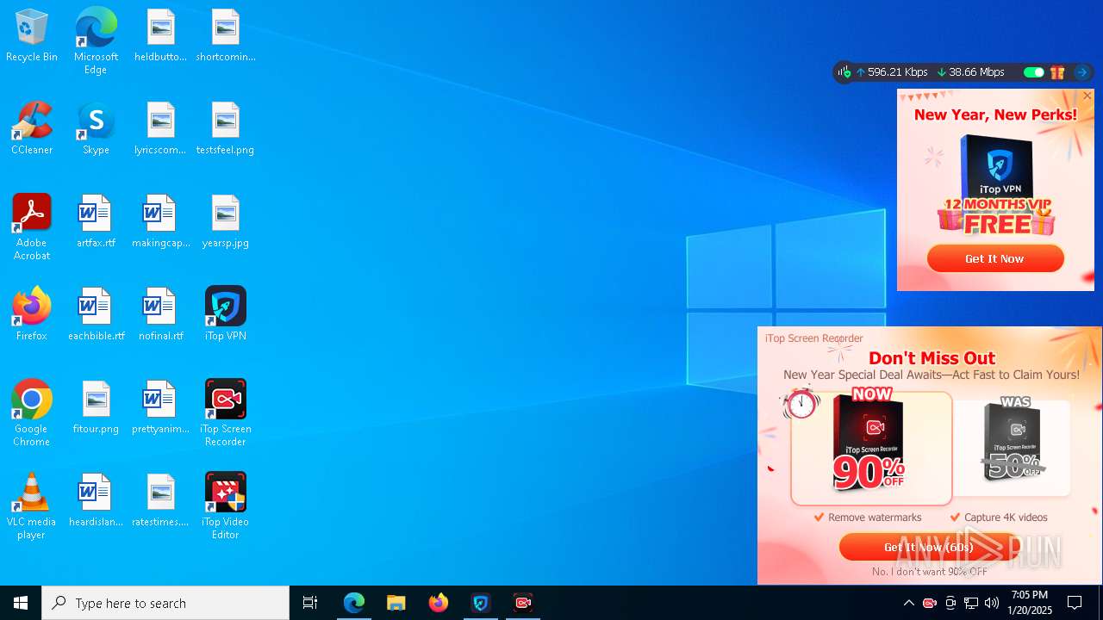
Task: Select the shortcomin... image file icon
Action: click(225, 36)
